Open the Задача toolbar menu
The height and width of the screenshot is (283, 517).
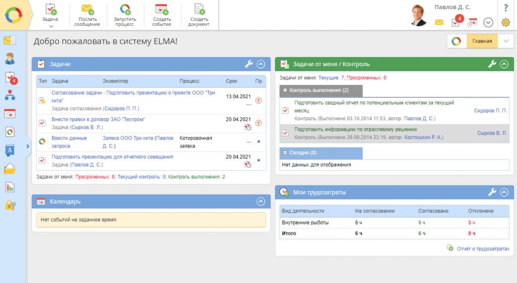50,14
